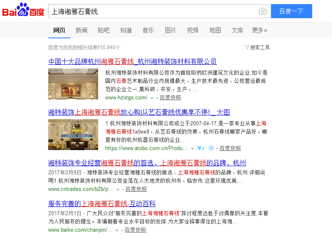The image size is (332, 235).
Task: Open 百度快照 for cntrades.com result
Action: [136, 189]
